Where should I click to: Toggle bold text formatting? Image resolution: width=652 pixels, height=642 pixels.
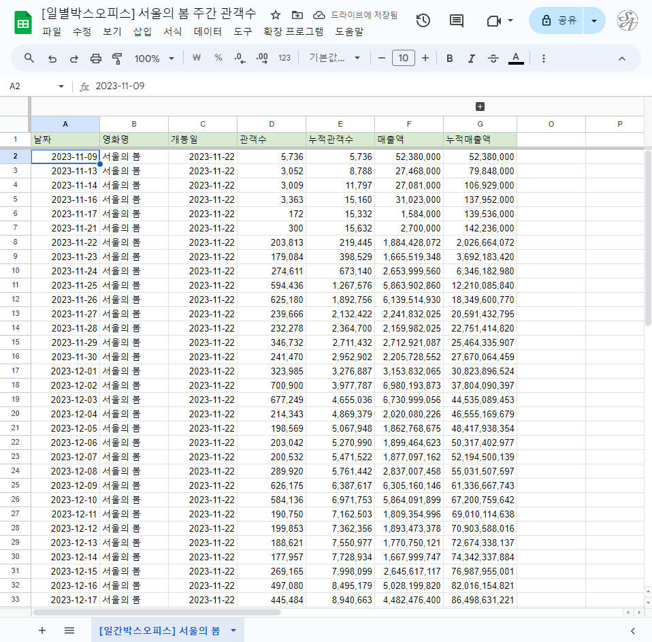click(449, 59)
